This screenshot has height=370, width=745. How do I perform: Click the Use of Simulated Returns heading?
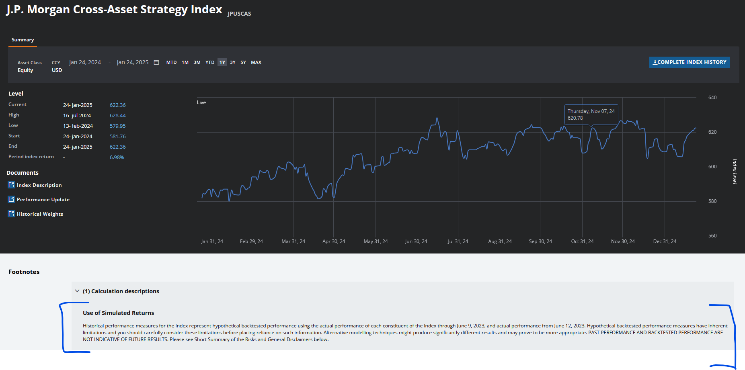click(119, 313)
